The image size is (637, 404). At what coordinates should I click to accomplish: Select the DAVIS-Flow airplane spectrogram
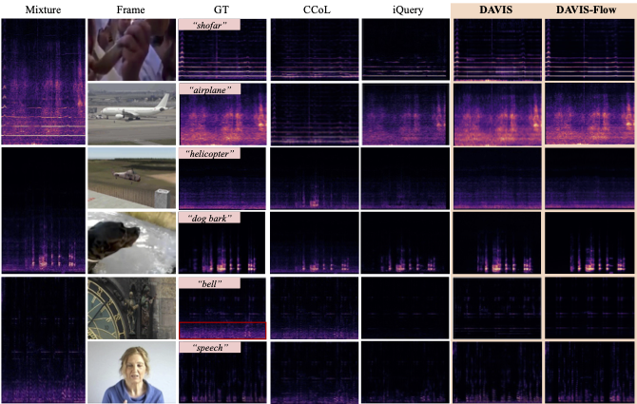coord(589,112)
